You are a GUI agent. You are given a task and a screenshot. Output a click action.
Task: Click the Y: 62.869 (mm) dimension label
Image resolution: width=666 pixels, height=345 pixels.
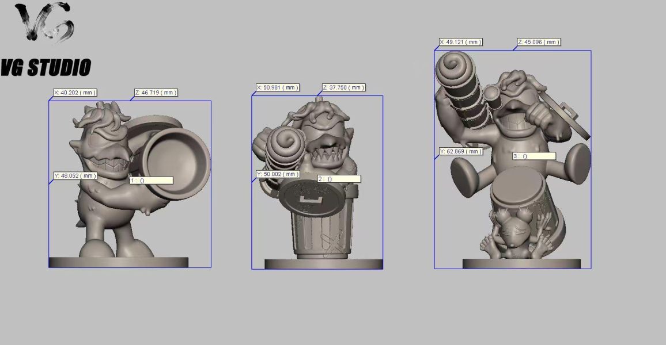click(461, 151)
